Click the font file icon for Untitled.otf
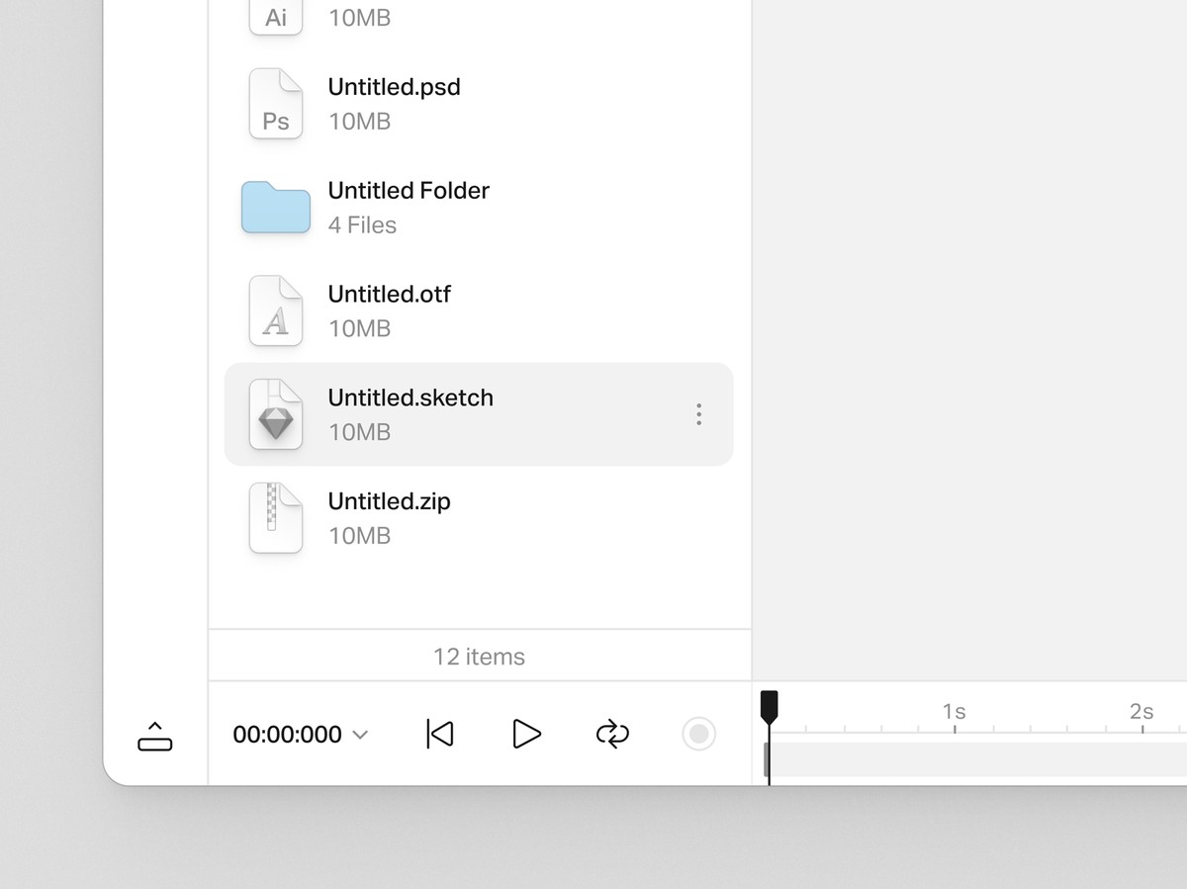This screenshot has width=1187, height=889. [276, 311]
